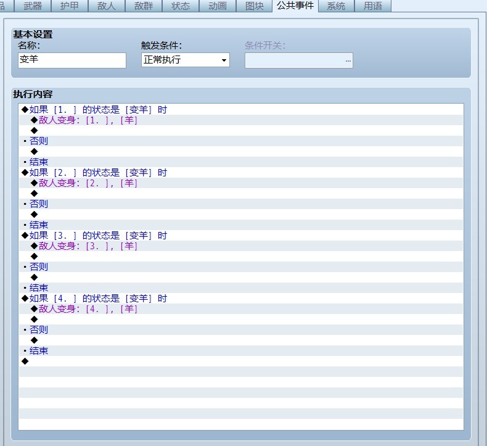The height and width of the screenshot is (446, 487).
Task: Open the 触发条件 dropdown showing 正常执行
Action: 186,60
